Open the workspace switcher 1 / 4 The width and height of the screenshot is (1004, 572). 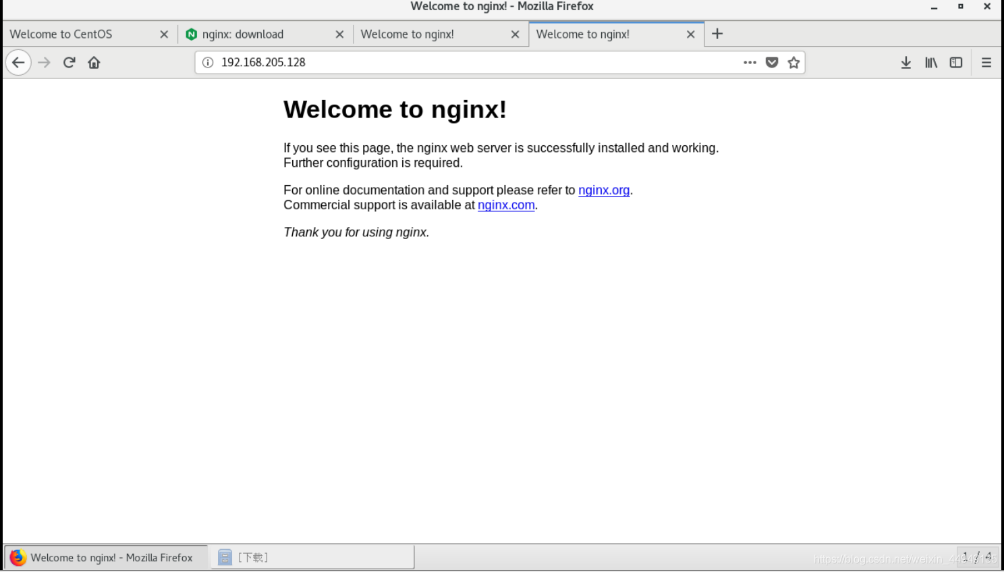click(977, 557)
